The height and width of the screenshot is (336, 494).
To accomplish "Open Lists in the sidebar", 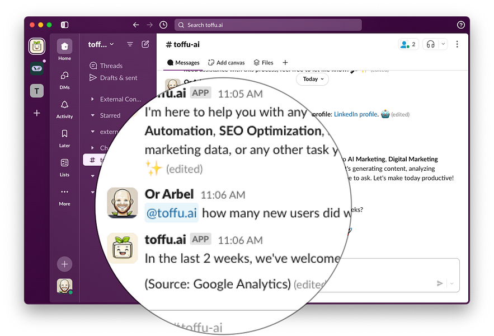I will [x=64, y=168].
